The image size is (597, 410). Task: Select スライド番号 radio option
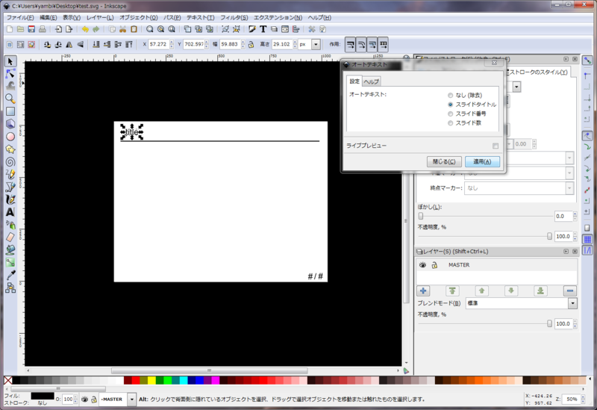[x=451, y=114]
